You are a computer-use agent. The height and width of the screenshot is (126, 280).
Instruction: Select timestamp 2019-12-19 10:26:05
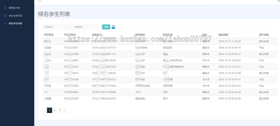point(230,61)
